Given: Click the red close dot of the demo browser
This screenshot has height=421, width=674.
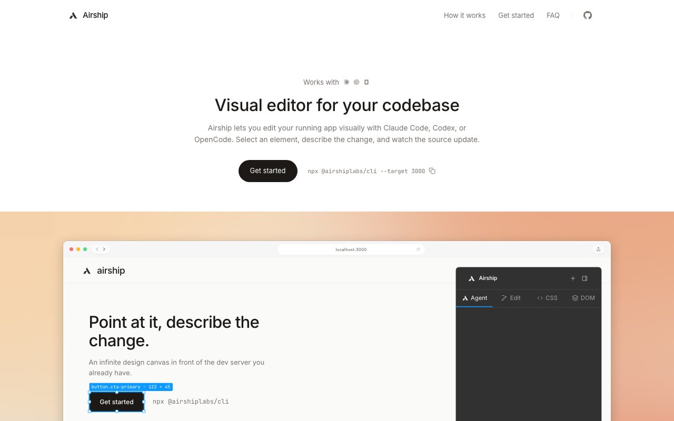Looking at the screenshot, I should pyautogui.click(x=72, y=249).
